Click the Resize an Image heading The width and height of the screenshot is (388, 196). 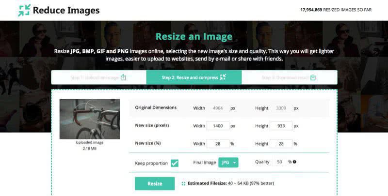point(194,36)
